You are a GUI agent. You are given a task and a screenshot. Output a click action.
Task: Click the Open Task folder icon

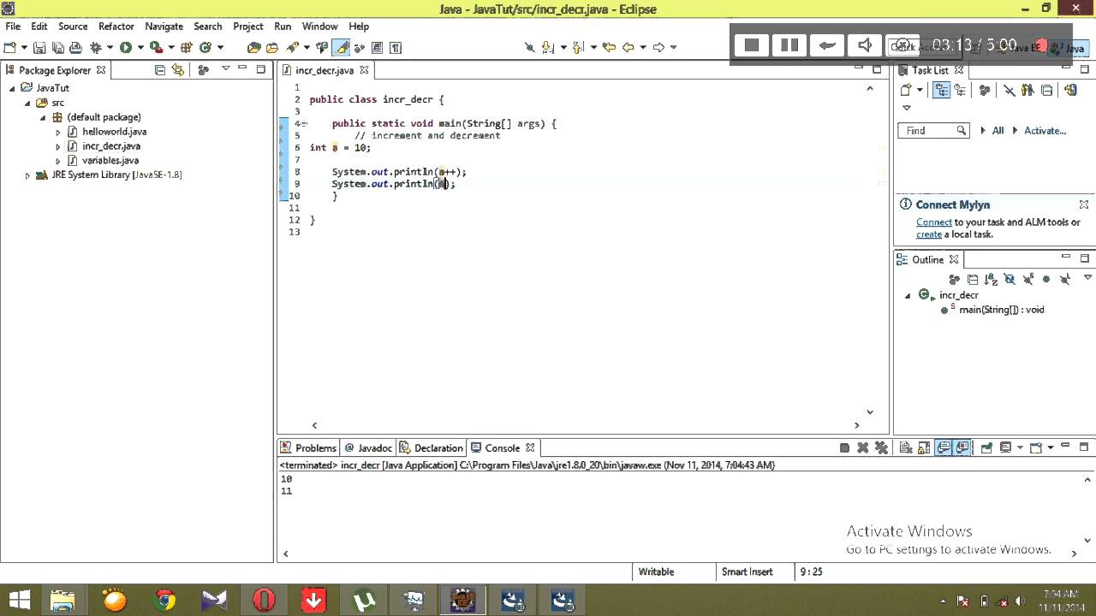tap(272, 47)
